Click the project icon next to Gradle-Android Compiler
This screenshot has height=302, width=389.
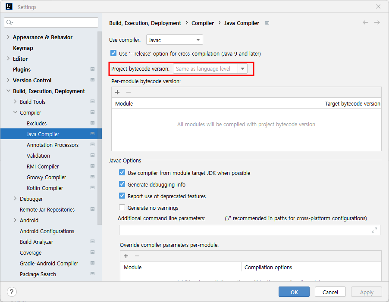click(93, 263)
